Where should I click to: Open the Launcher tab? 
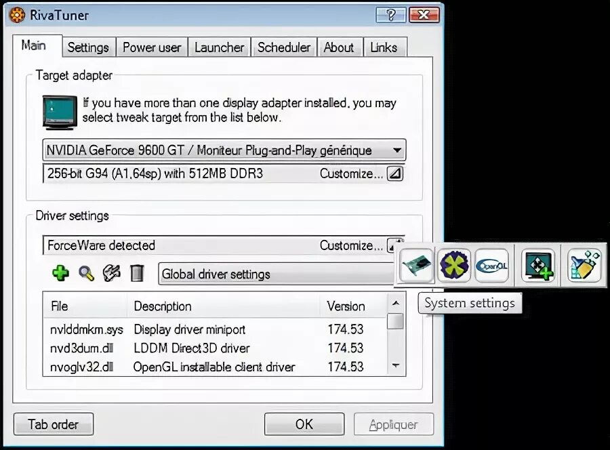coord(220,47)
